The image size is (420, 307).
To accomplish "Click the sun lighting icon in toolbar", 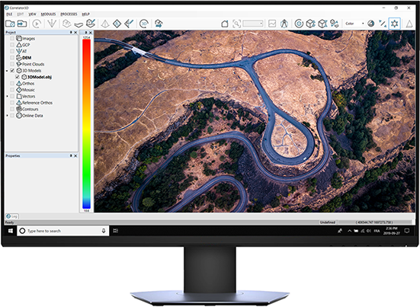I will 394,24.
